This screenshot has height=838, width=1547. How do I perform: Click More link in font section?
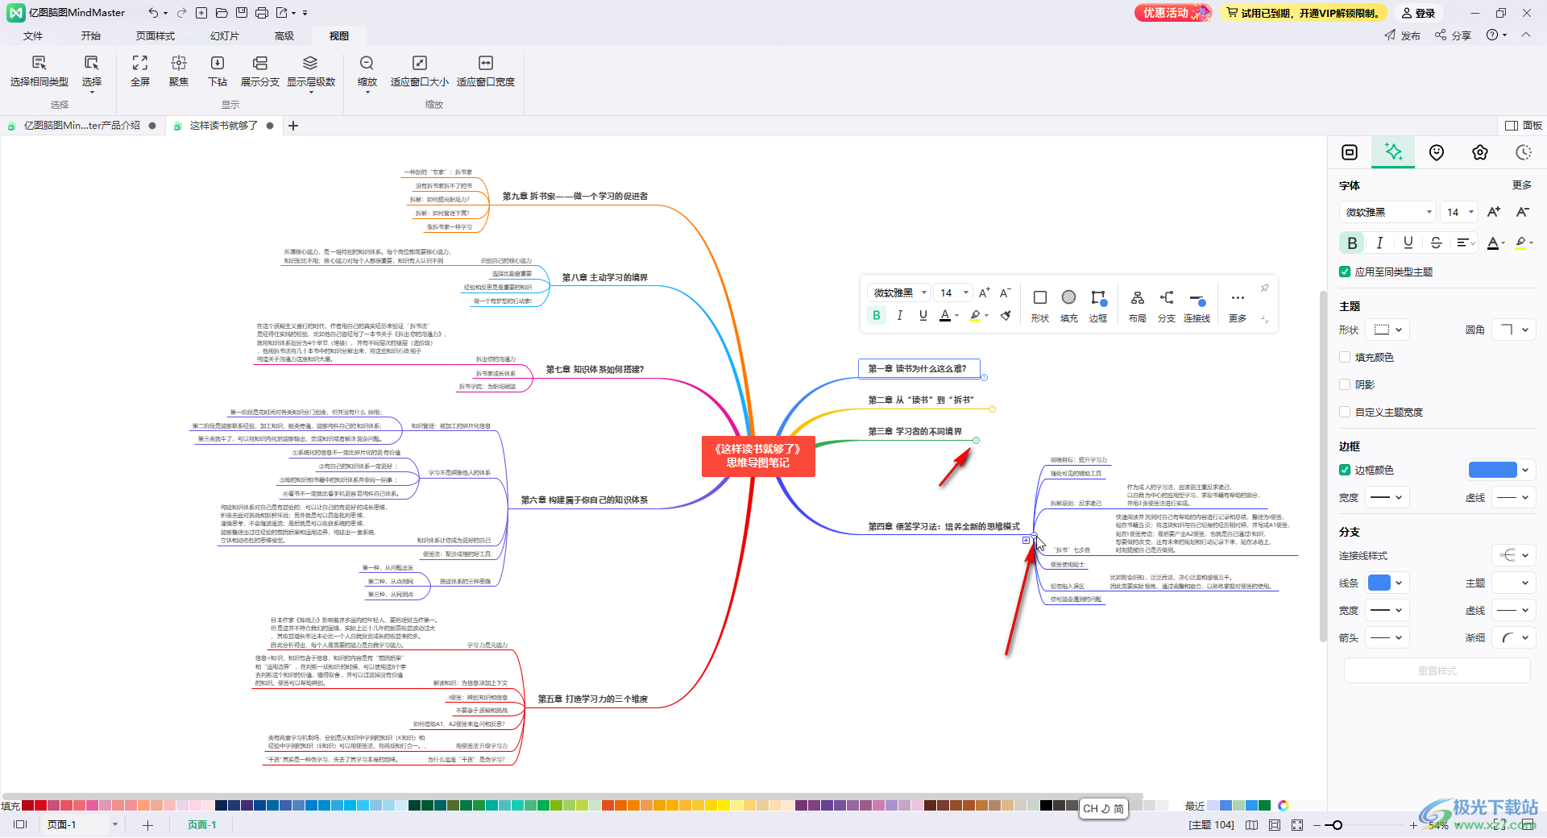tap(1522, 185)
